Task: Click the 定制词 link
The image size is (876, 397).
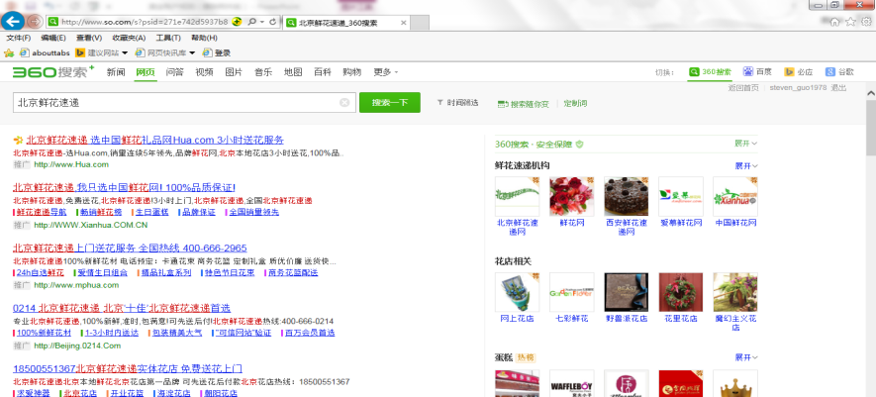Action: coord(575,103)
